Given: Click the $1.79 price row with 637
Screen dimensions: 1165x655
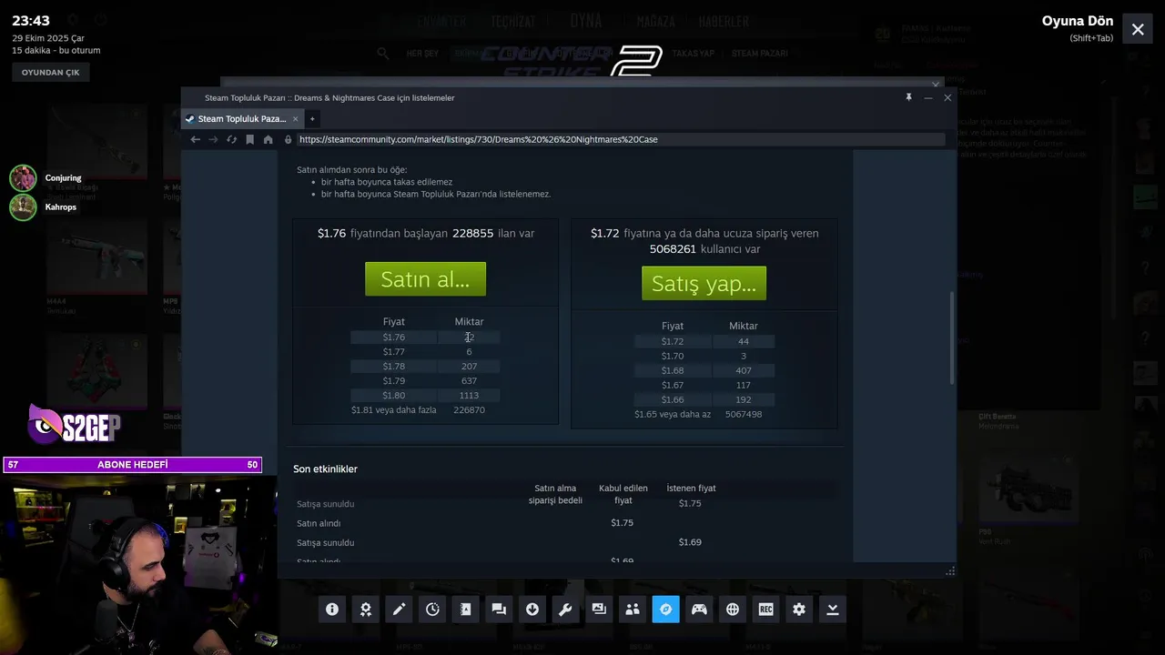Looking at the screenshot, I should (x=425, y=381).
